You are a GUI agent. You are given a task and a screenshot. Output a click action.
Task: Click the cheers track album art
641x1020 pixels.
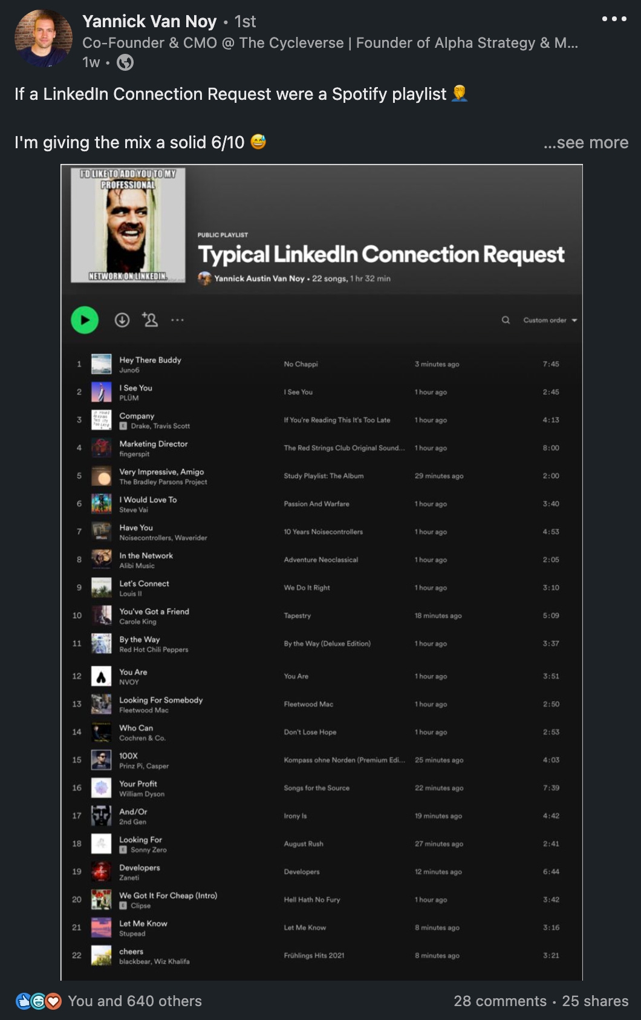101,955
